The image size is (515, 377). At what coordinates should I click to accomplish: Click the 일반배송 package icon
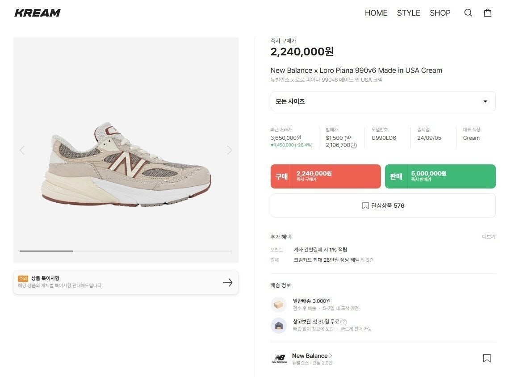[x=279, y=304]
